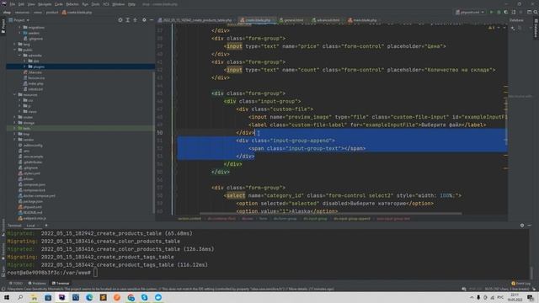Click the editor horizontal scrollbar
Screen dimensions: 539x303
click(330, 214)
